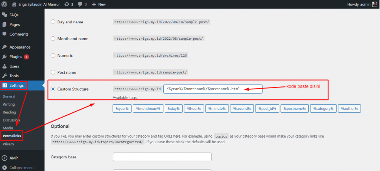Click the FAQs sidebar icon
This screenshot has height=171, width=380.
(4, 15)
